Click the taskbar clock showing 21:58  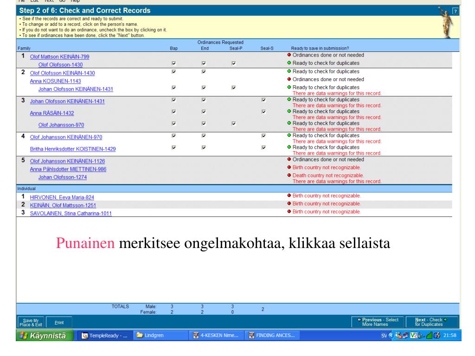coord(450,336)
